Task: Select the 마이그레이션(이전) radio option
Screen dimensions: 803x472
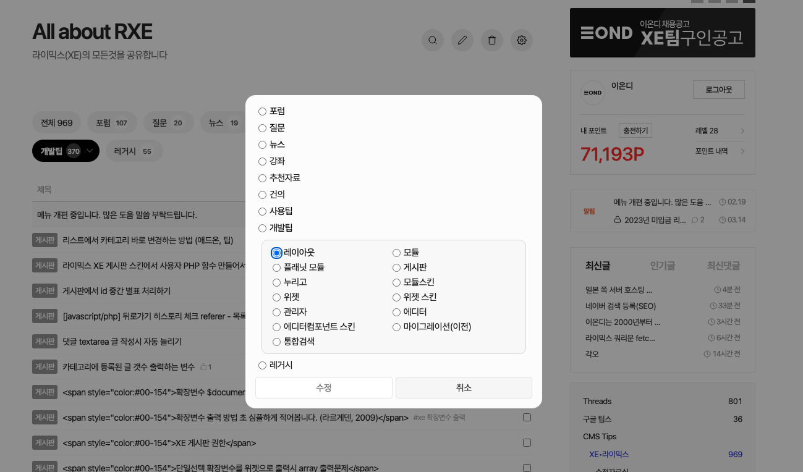Action: pos(396,327)
